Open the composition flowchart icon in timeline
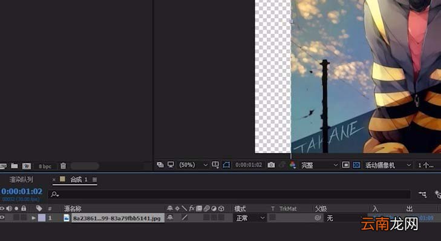This screenshot has height=241, width=441. click(422, 194)
